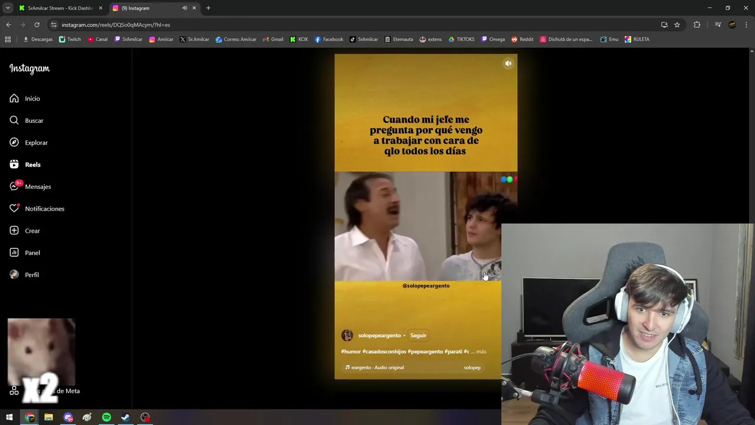Toggle the reel's sound speaker icon

[508, 63]
